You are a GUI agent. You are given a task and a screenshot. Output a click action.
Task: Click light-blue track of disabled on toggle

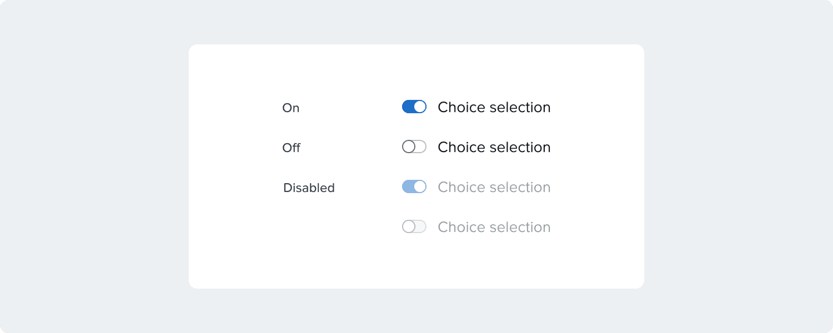(x=408, y=186)
